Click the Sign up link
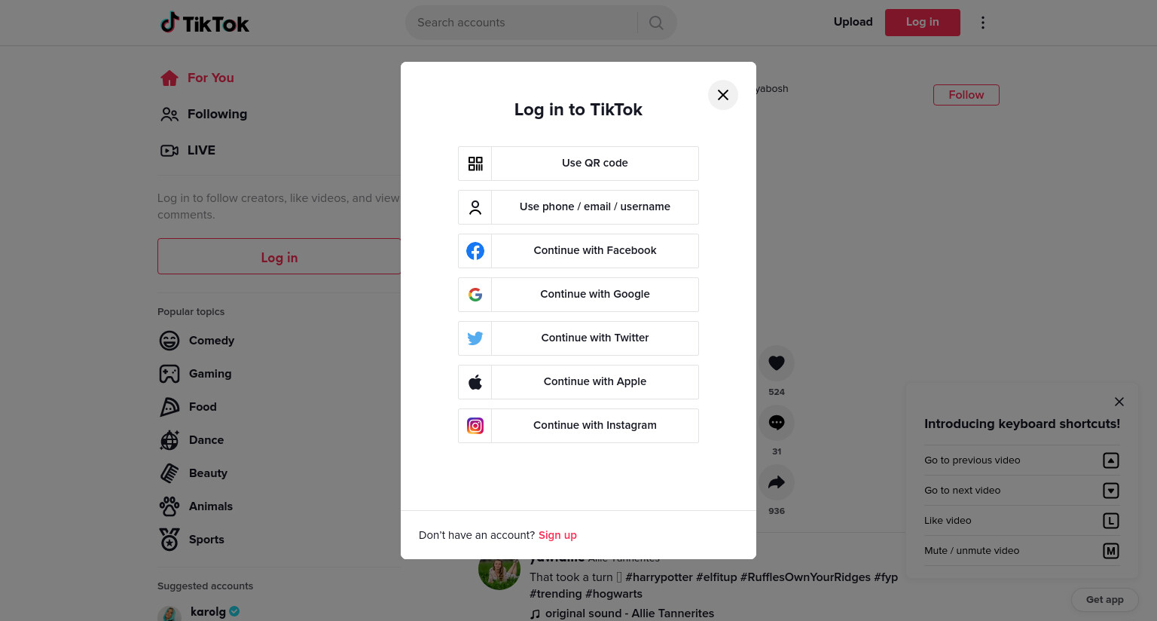The image size is (1157, 621). pyautogui.click(x=557, y=535)
